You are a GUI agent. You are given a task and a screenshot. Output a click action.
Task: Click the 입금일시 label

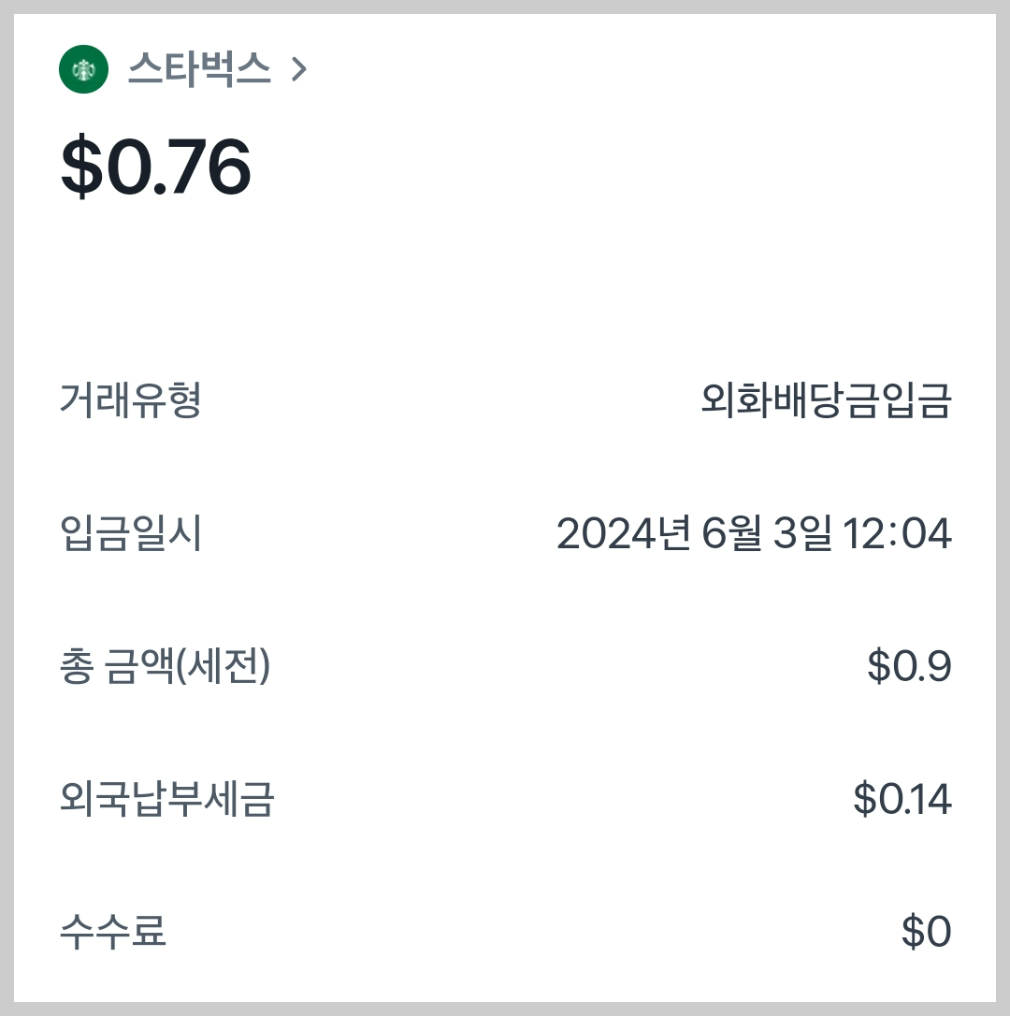(x=131, y=533)
